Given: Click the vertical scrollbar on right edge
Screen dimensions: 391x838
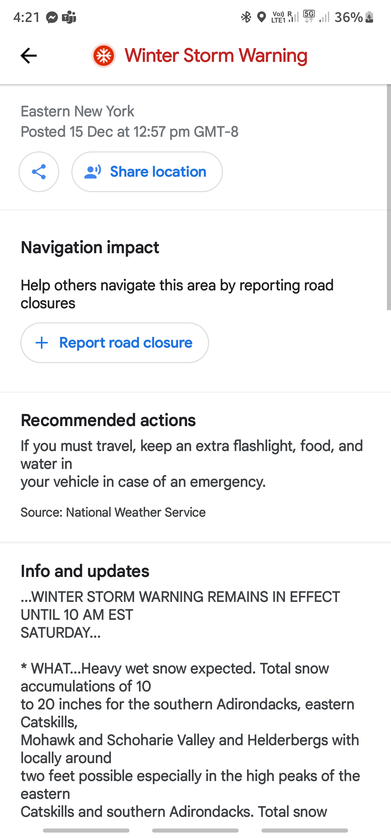Looking at the screenshot, I should click(x=388, y=197).
